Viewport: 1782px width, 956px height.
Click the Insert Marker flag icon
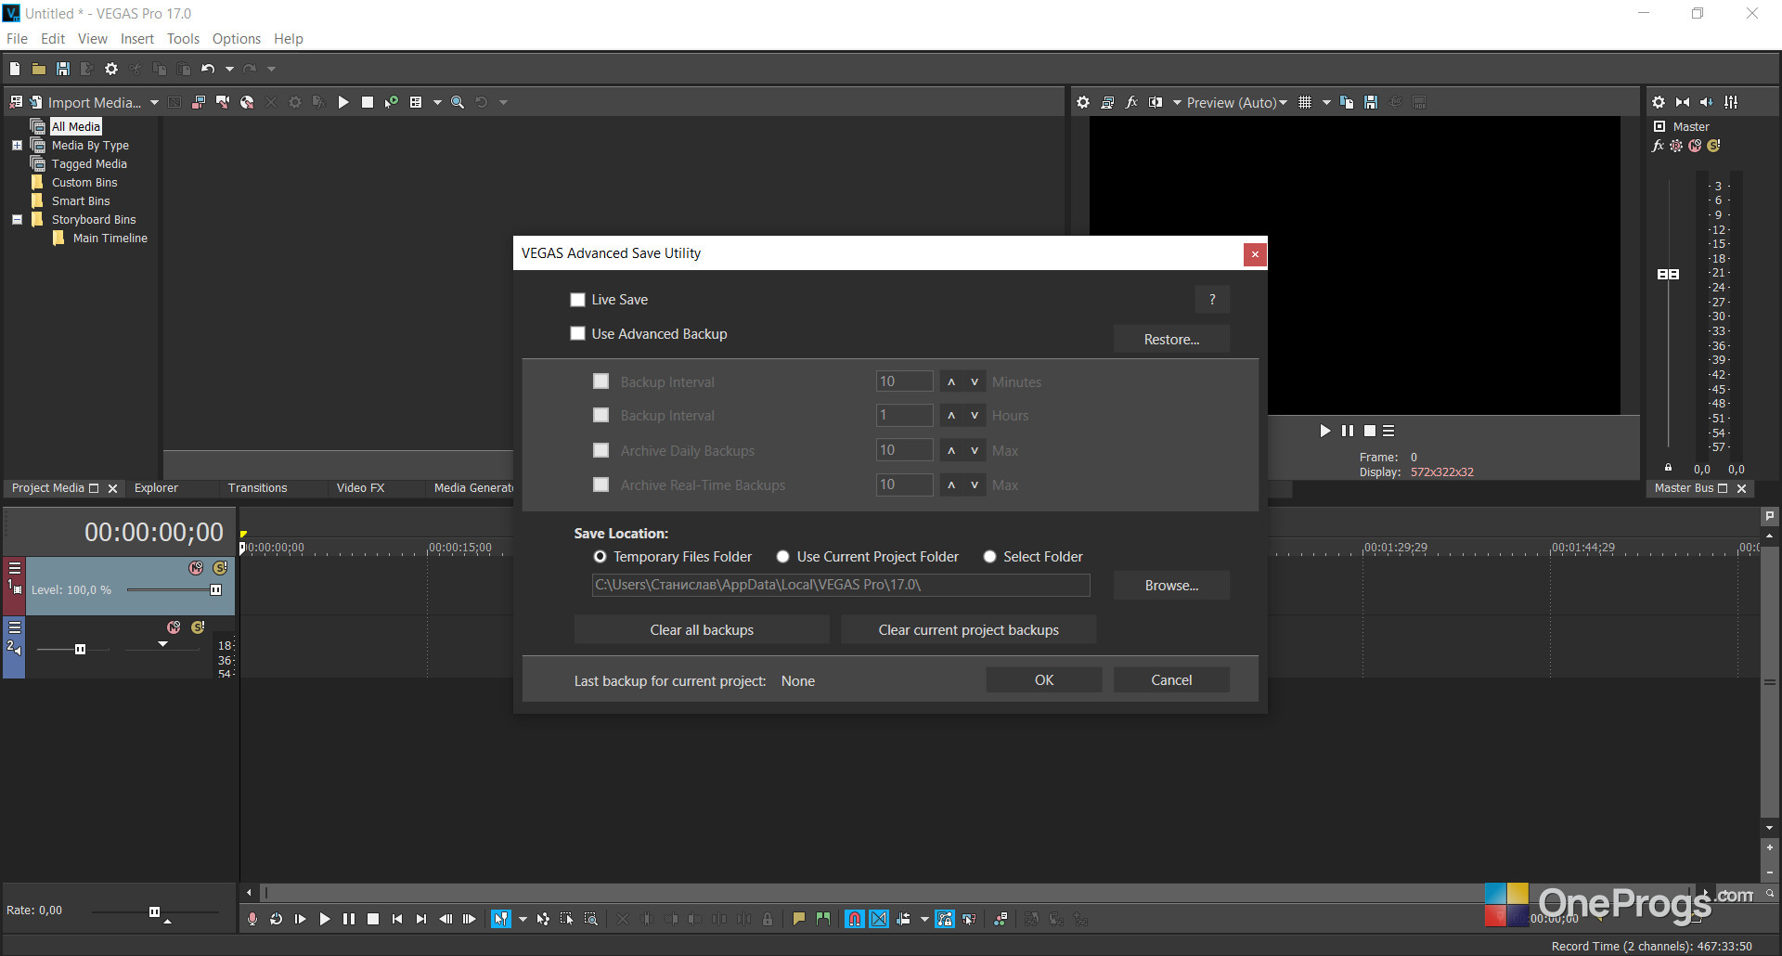799,919
